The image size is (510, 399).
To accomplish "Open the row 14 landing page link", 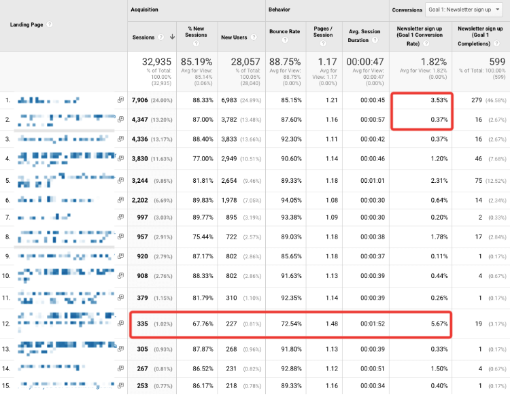I will coord(51,368).
